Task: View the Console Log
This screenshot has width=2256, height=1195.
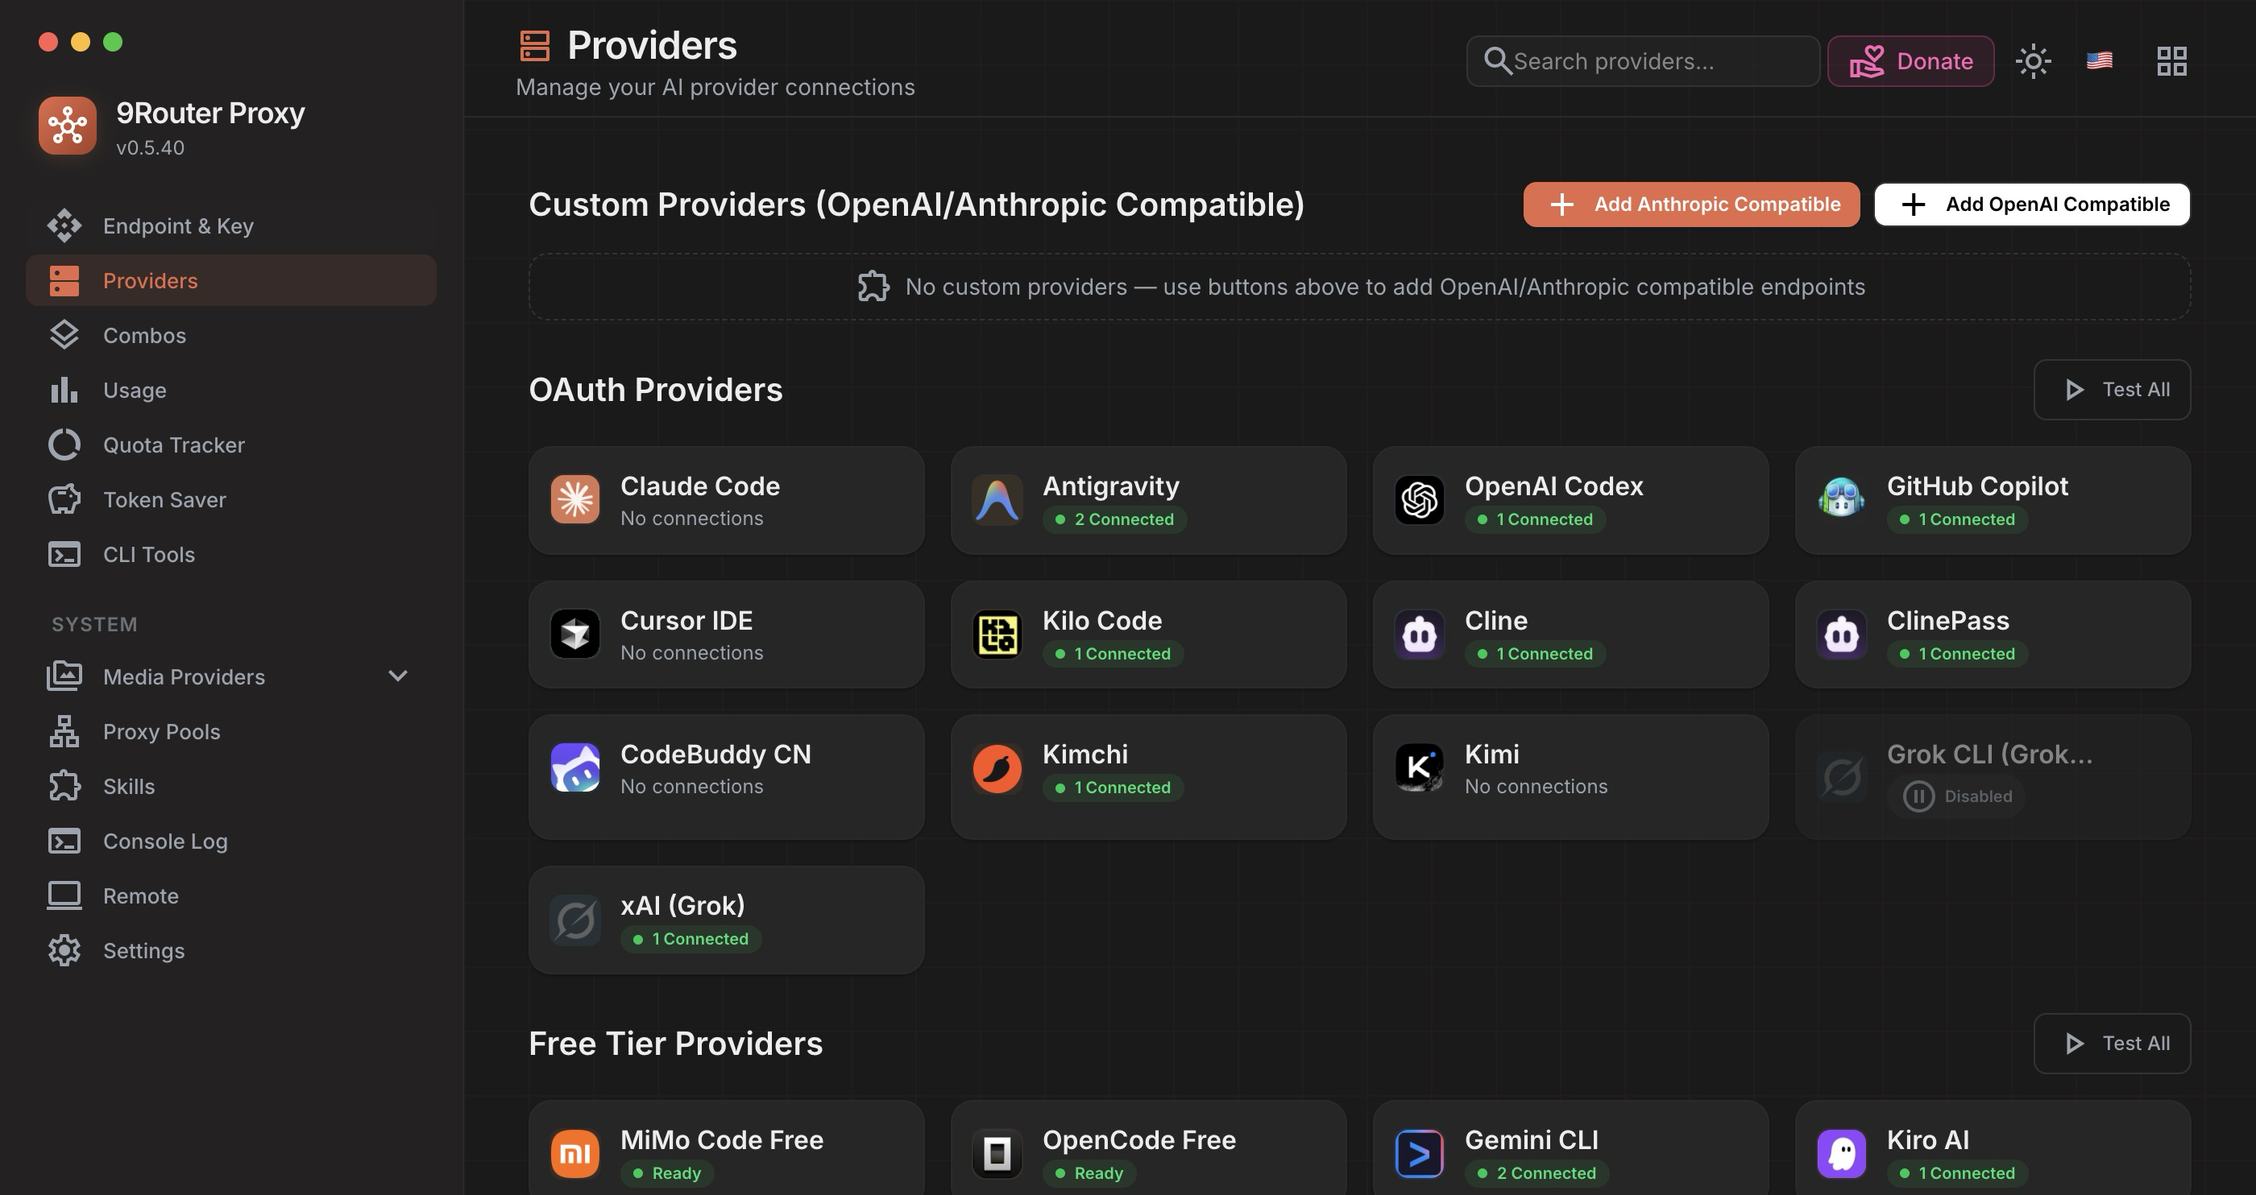Action: coord(231,841)
